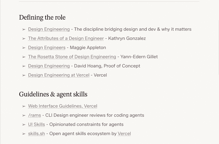Click the /rams link
This screenshot has width=219, height=144.
click(x=35, y=115)
